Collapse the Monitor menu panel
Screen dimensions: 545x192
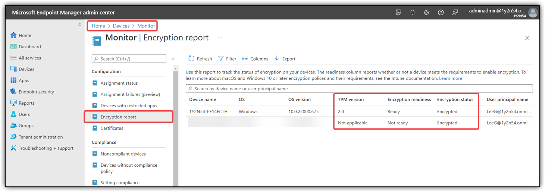173,59
